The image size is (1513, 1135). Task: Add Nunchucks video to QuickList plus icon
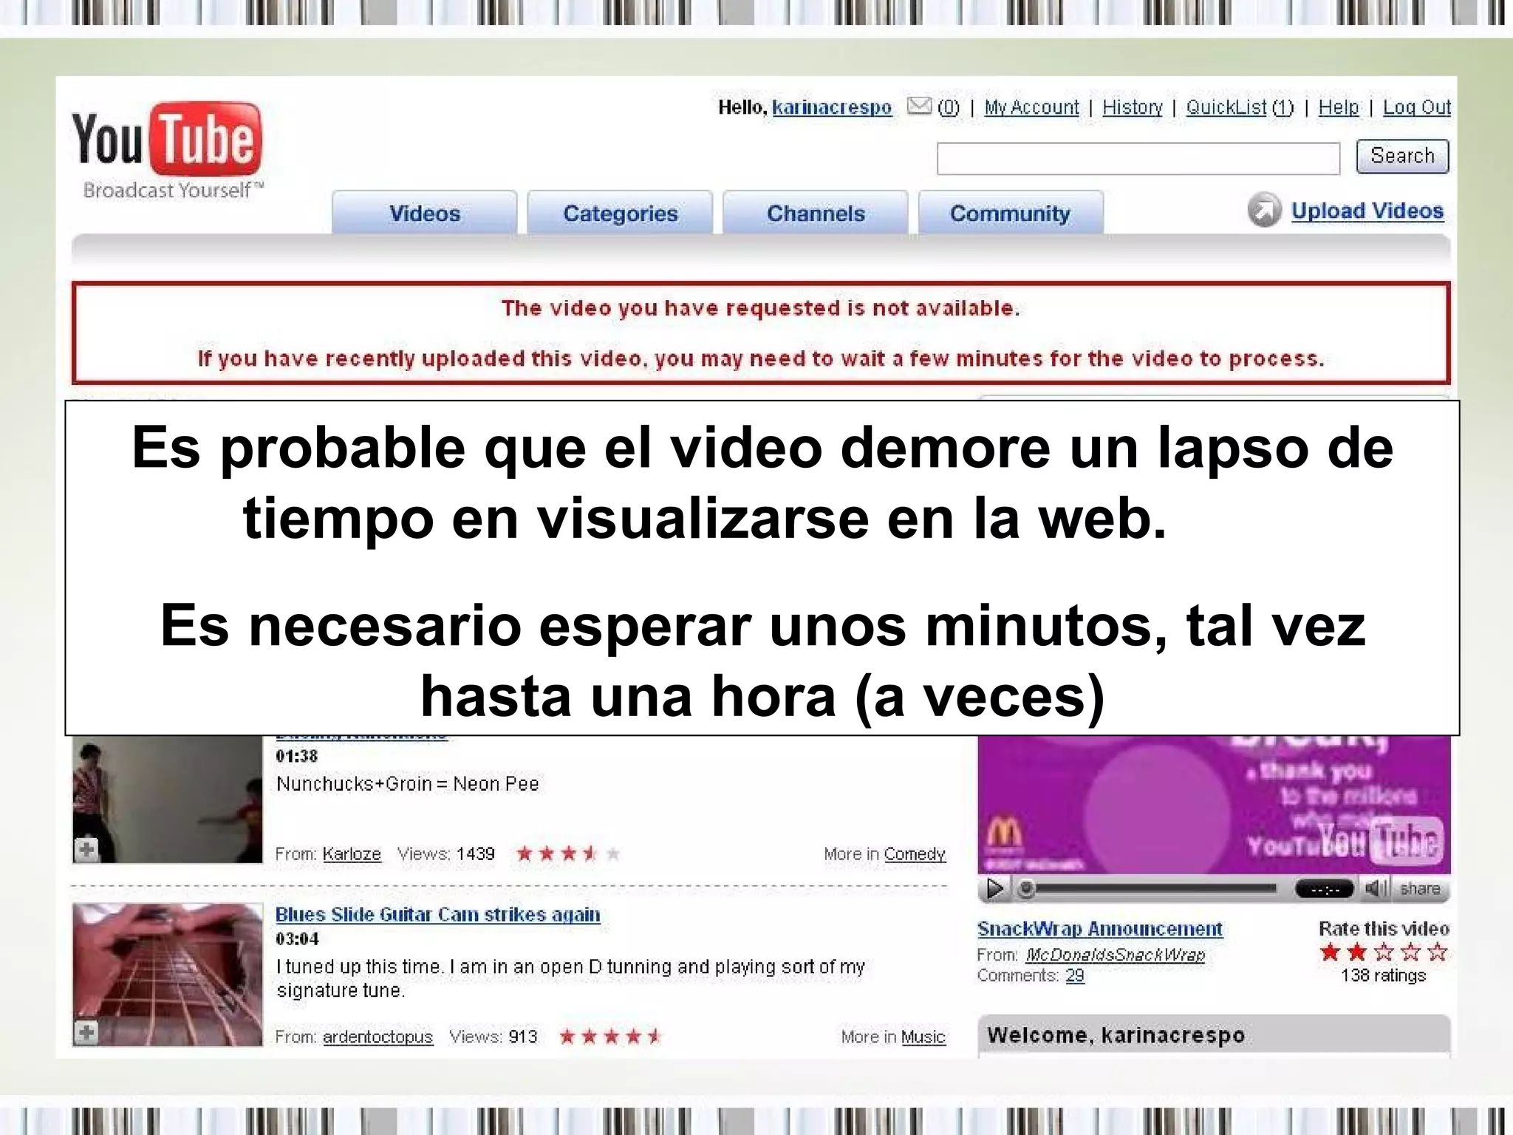pos(86,850)
